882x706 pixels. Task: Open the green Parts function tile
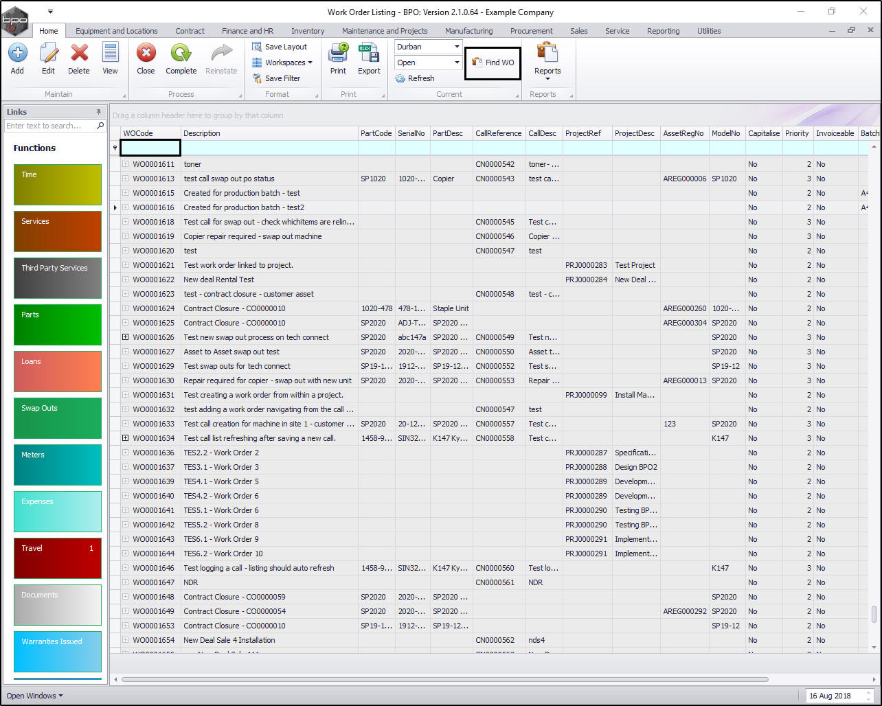coord(58,324)
